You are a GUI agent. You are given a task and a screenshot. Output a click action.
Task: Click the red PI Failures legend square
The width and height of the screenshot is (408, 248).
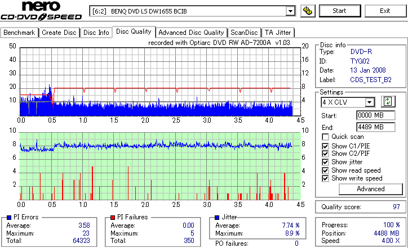113,218
